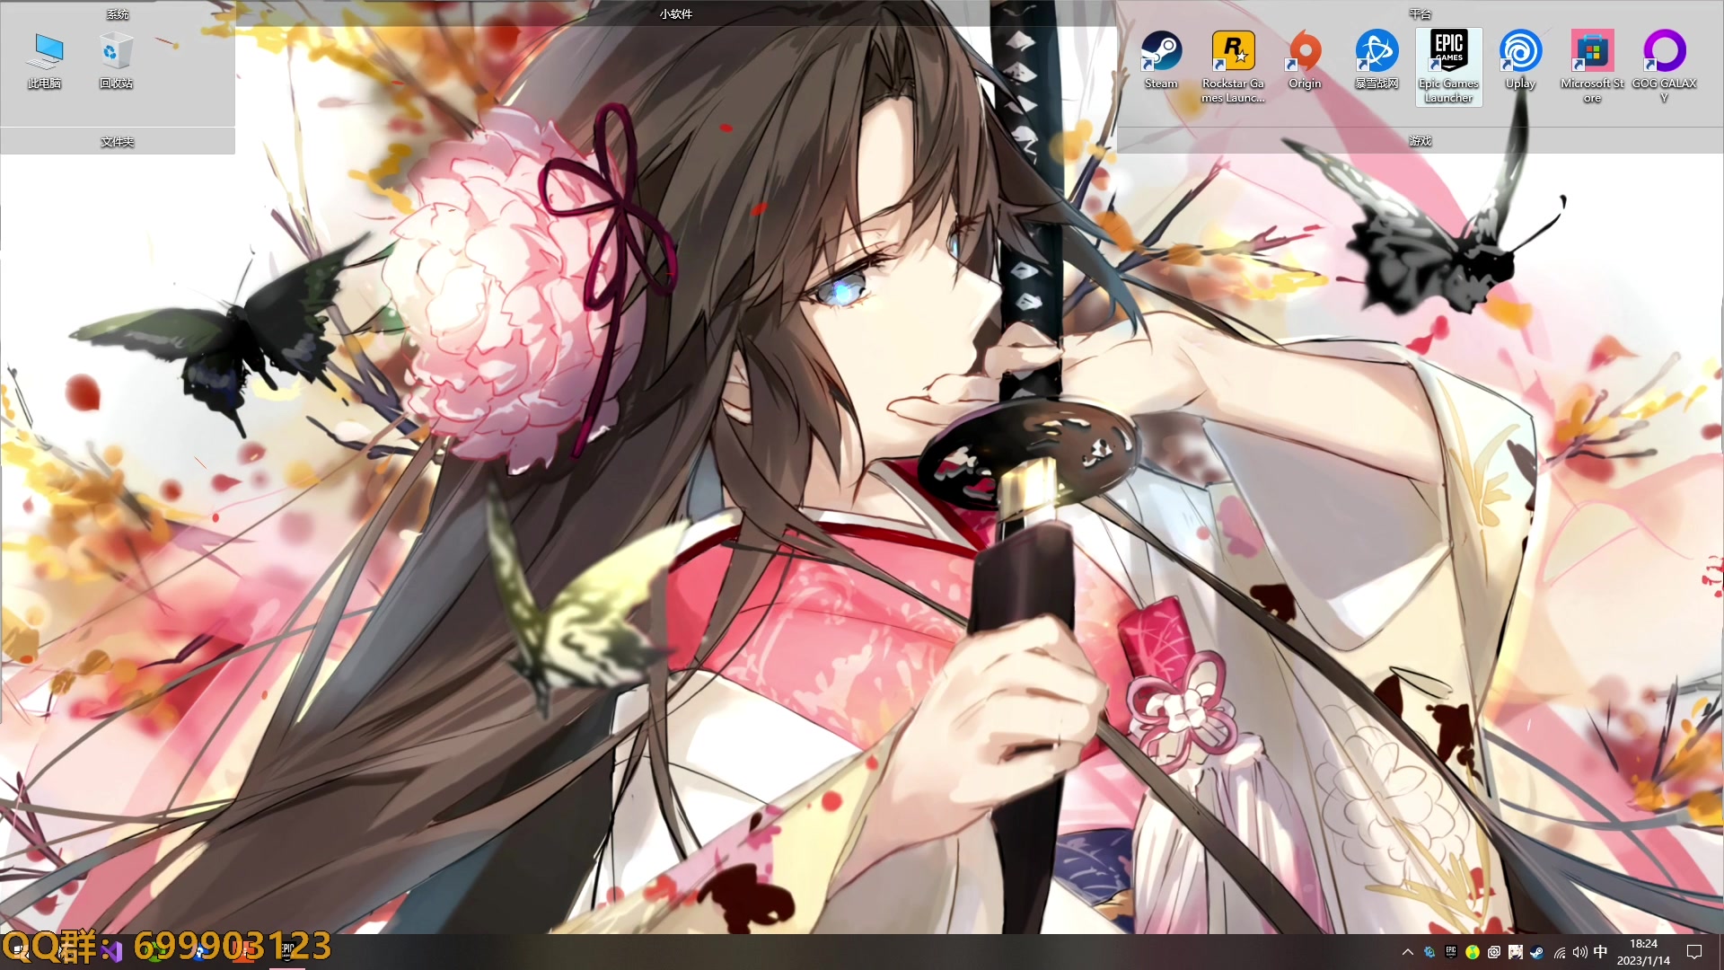Screen dimensions: 1724x970
Task: Toggle the 中 input method indicator
Action: [x=1600, y=952]
